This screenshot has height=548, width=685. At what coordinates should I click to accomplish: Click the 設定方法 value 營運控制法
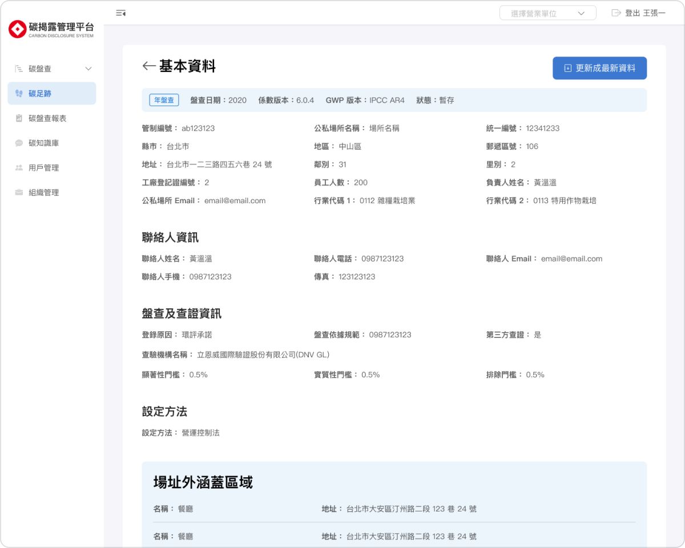pyautogui.click(x=200, y=433)
